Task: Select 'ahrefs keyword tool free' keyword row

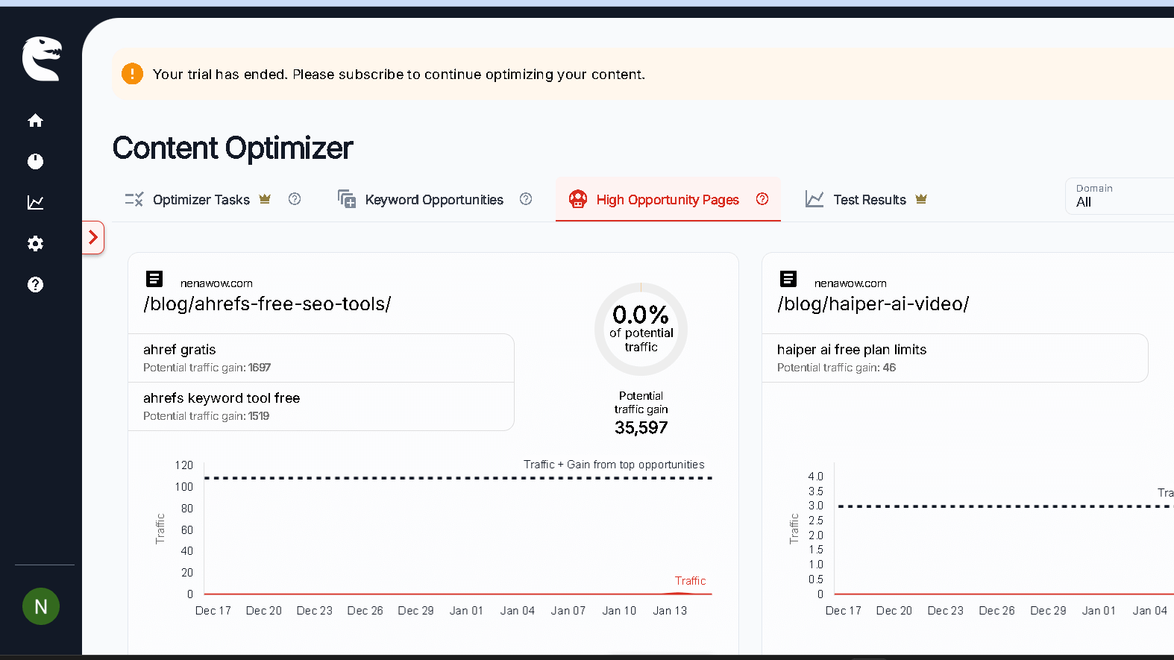Action: 321,406
